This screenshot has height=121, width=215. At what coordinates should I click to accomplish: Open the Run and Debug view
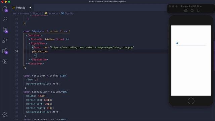pos(5,40)
